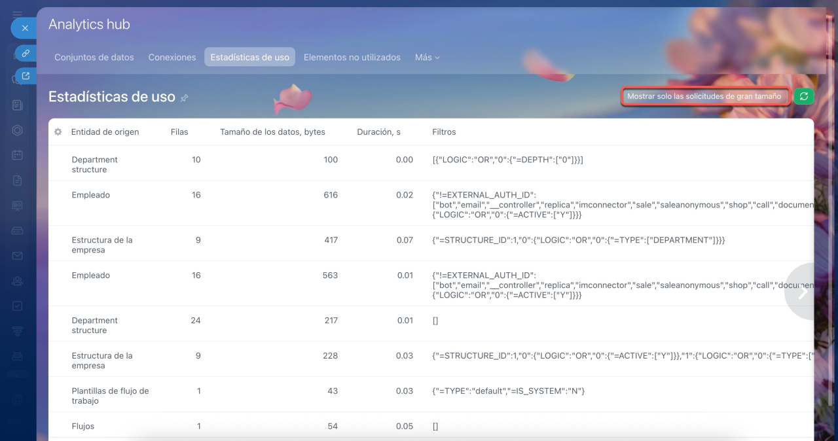Click the Duración, s column header

pyautogui.click(x=378, y=132)
